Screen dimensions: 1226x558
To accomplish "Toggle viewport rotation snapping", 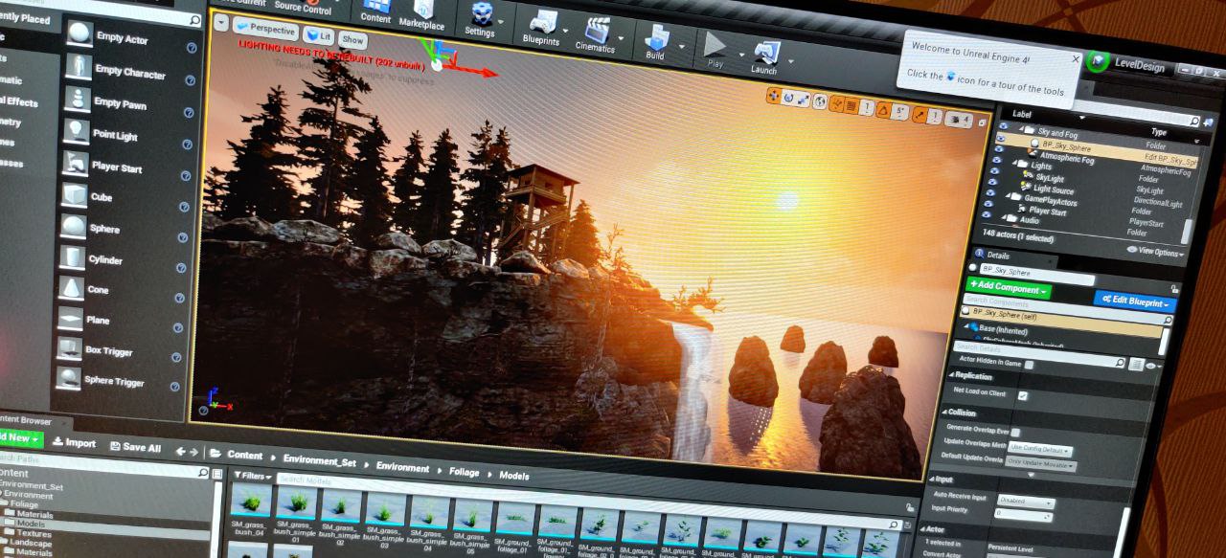I will tap(883, 109).
